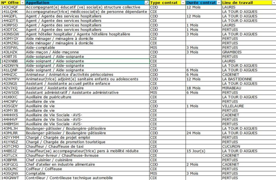Open the Durée contrat filter dropdown
The width and height of the screenshot is (276, 180).
219,3
